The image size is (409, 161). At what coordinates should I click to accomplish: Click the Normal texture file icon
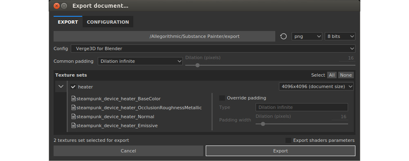point(74,117)
